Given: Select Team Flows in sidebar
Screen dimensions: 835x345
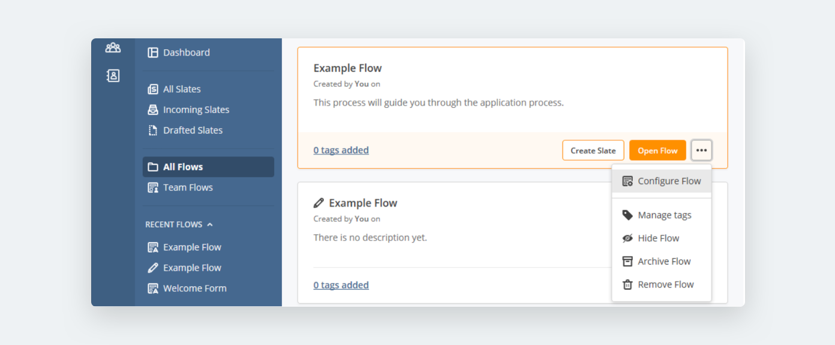Looking at the screenshot, I should (188, 187).
